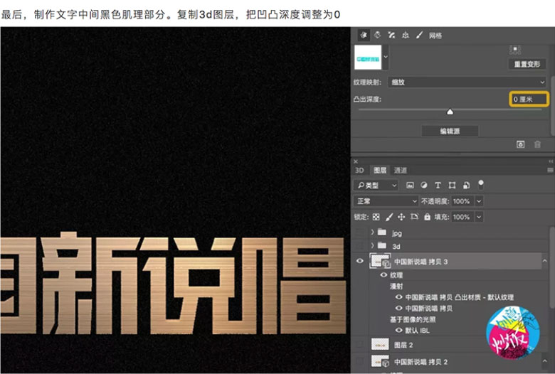Lock artboard nesting icon
The image size is (555, 374).
click(414, 217)
